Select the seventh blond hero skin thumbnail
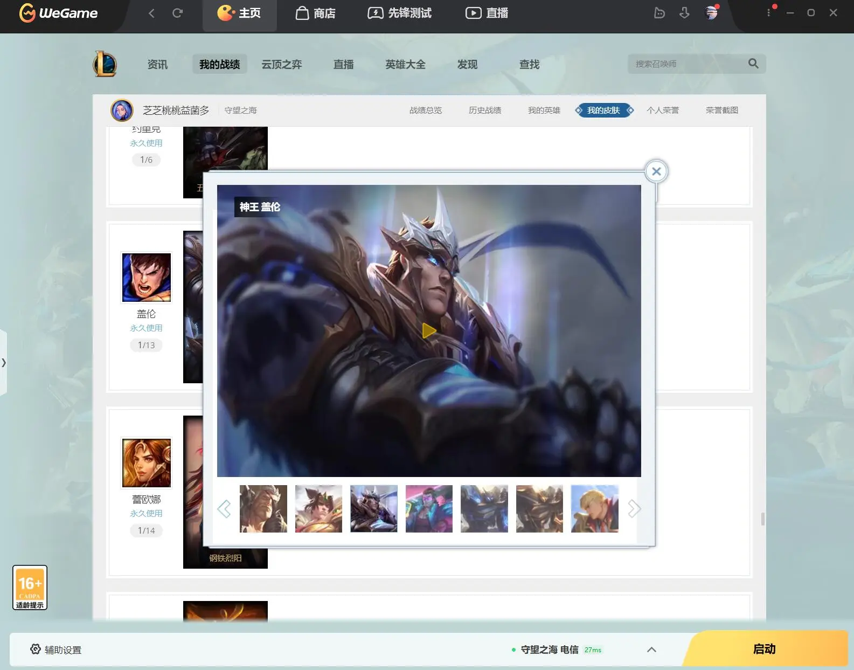This screenshot has width=854, height=670. [595, 508]
